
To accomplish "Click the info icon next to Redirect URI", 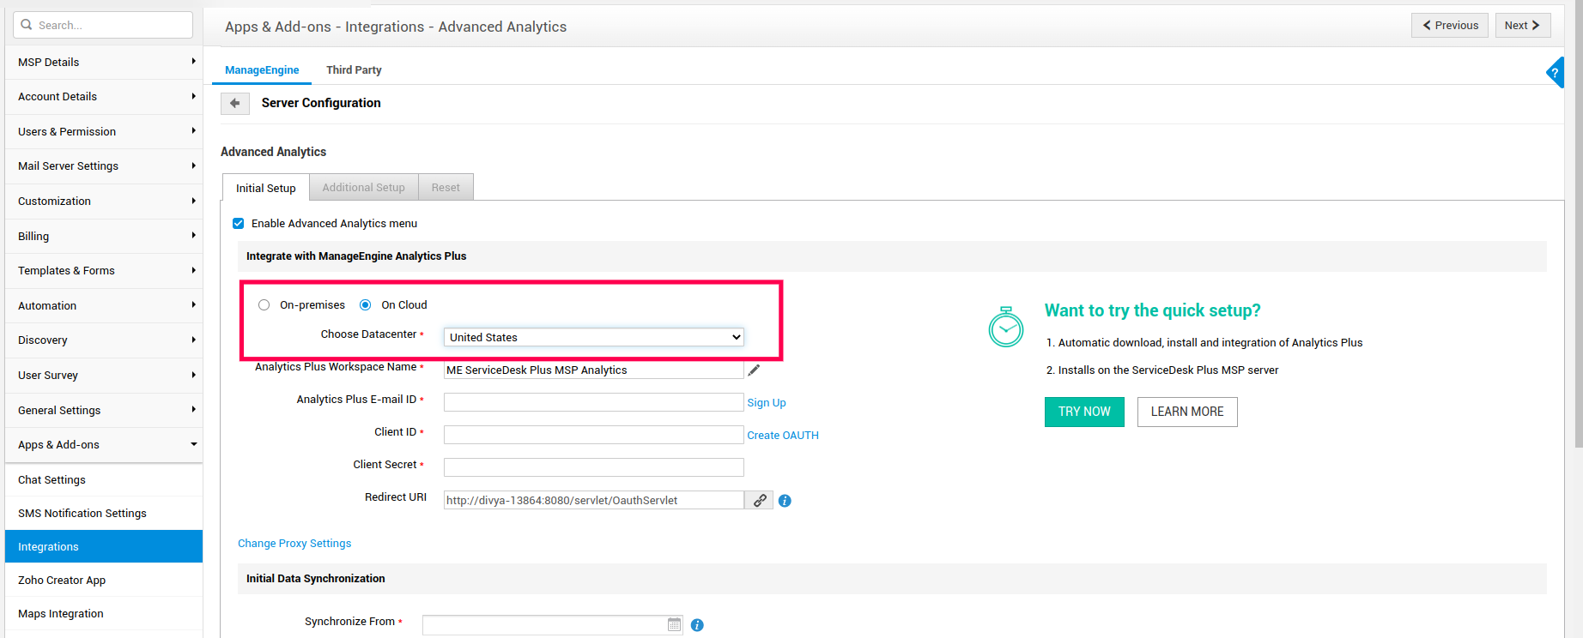I will [785, 501].
